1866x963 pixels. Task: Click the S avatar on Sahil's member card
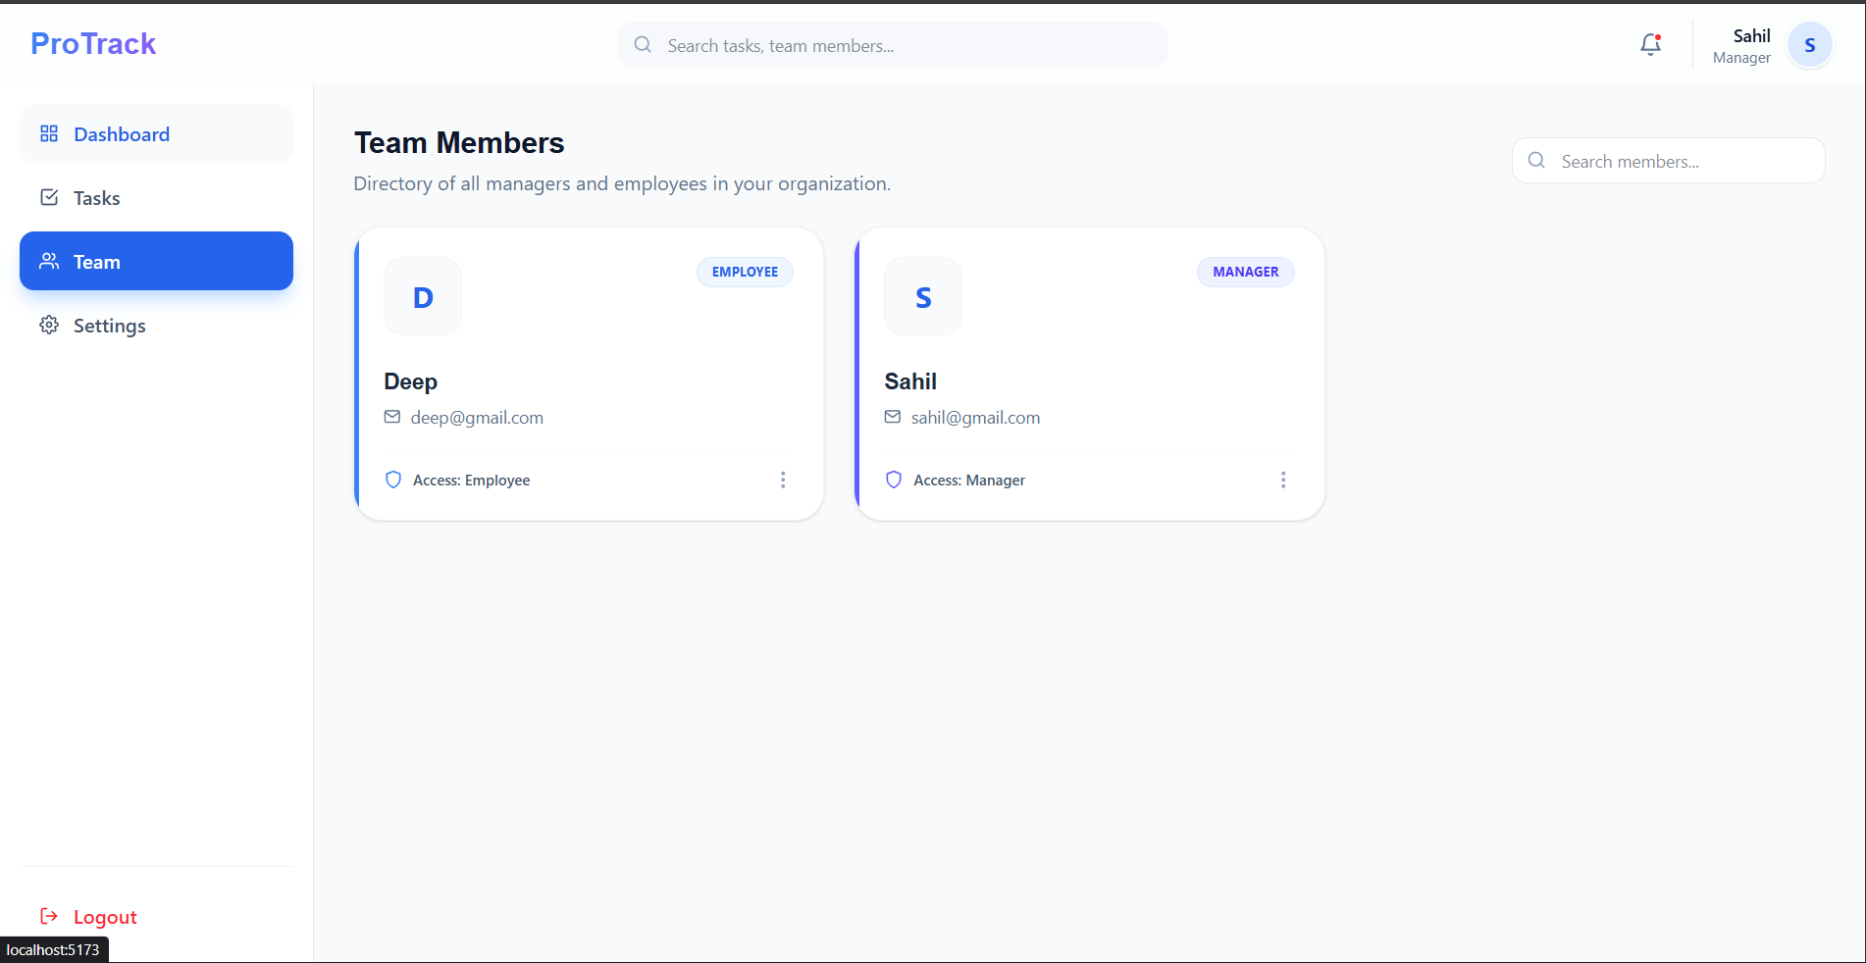coord(923,297)
